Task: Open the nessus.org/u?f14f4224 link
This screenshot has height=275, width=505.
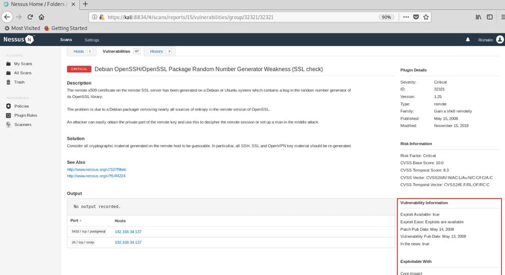Action: coord(96,176)
